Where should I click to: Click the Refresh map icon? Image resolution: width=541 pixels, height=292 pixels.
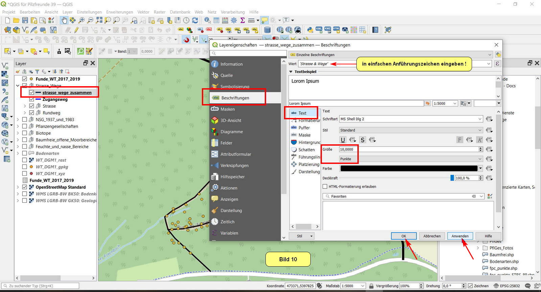pos(195,20)
